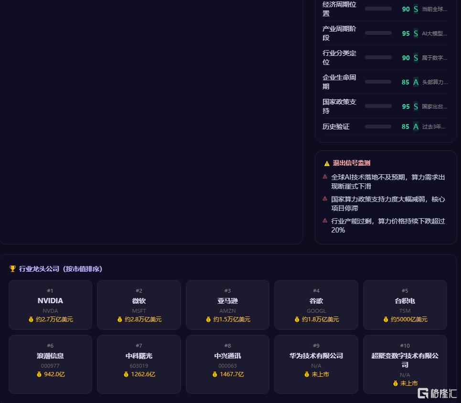This screenshot has width=461, height=403.
Task: Select the 中兴通讯 company name
Action: (227, 356)
